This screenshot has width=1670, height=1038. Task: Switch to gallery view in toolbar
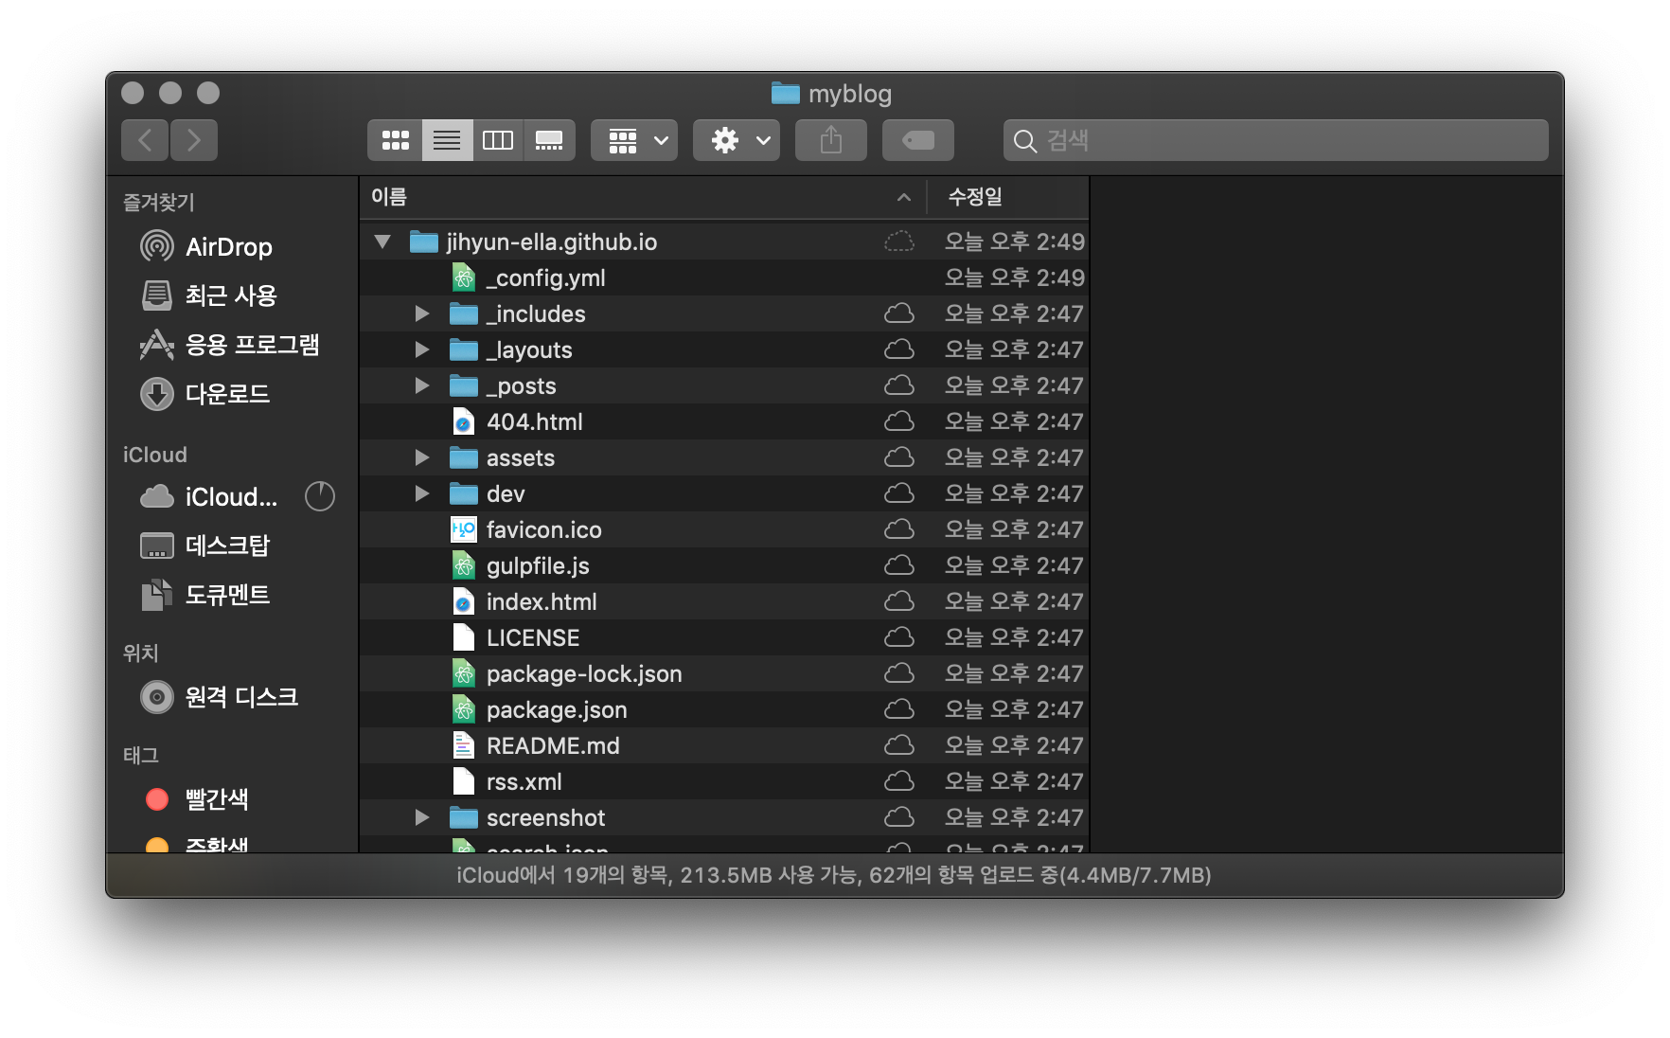coord(549,141)
